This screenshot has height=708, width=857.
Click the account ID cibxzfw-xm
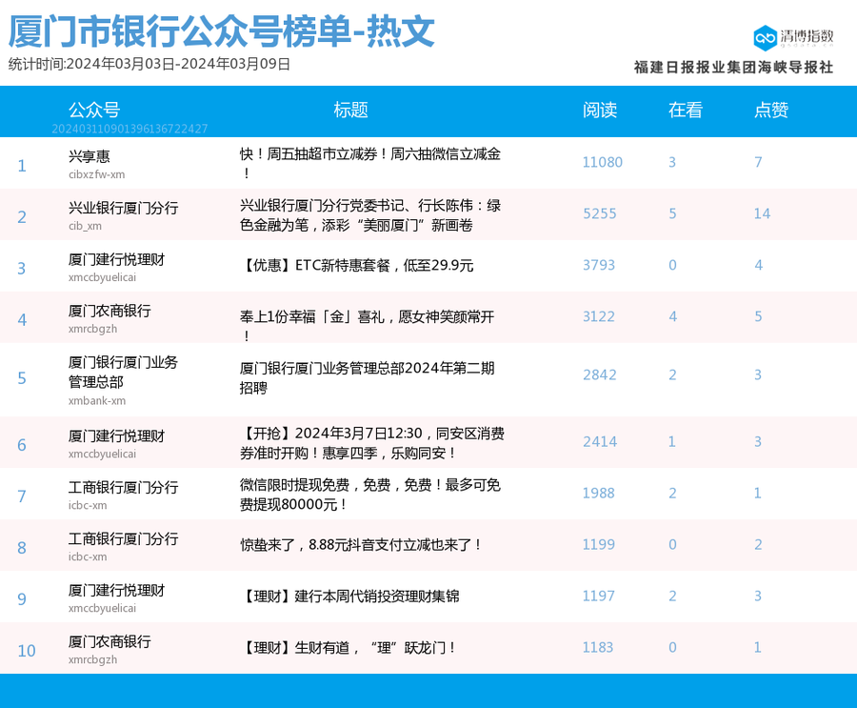coord(97,174)
